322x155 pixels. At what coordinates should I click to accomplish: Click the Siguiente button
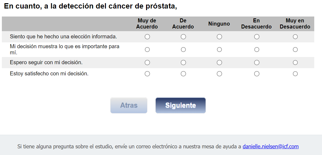coord(180,105)
